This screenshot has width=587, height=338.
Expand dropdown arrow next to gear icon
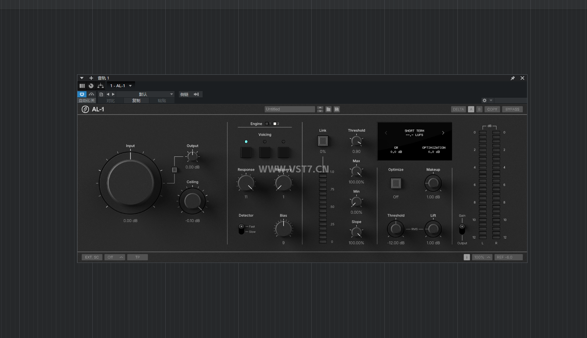(491, 100)
